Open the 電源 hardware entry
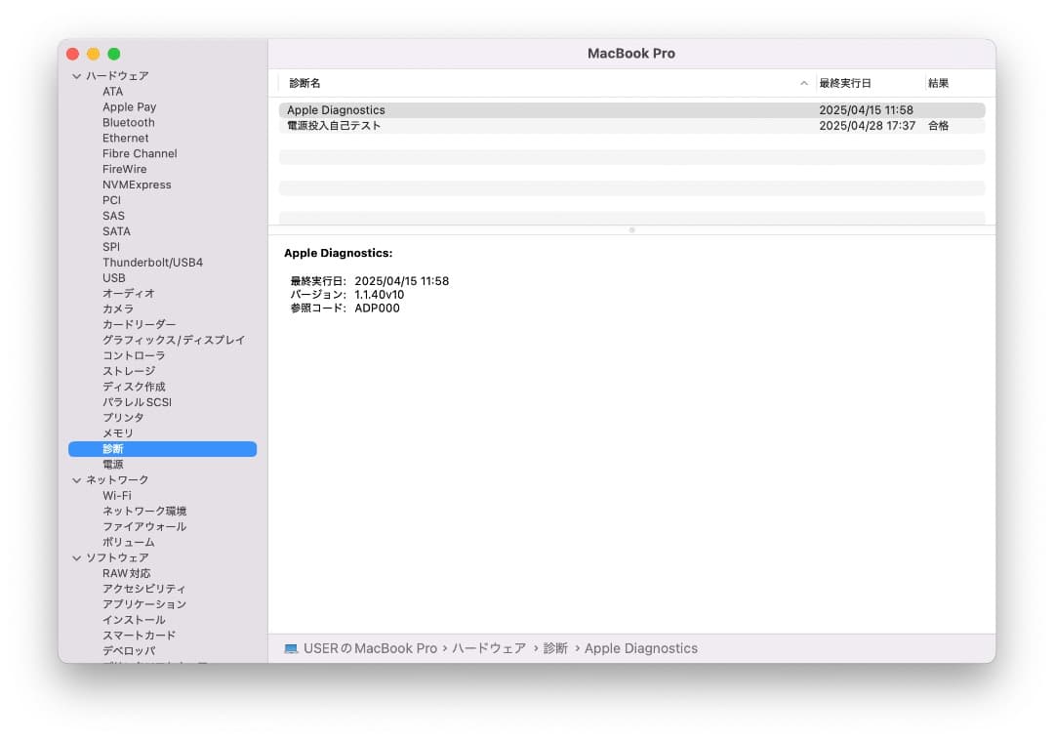Image resolution: width=1054 pixels, height=740 pixels. point(112,464)
